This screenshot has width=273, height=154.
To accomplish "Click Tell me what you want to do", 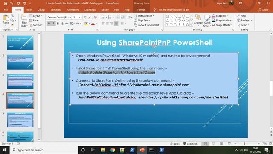I will pyautogui.click(x=173, y=10).
